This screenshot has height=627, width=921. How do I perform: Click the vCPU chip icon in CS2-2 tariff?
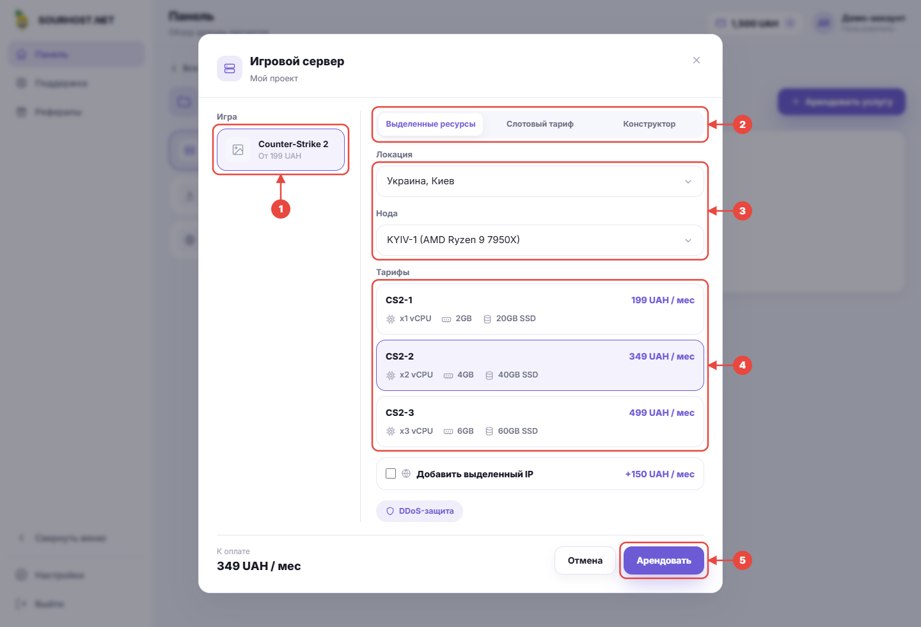tap(391, 375)
